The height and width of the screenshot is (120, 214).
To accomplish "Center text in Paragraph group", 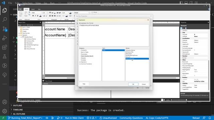I will point(52,16).
